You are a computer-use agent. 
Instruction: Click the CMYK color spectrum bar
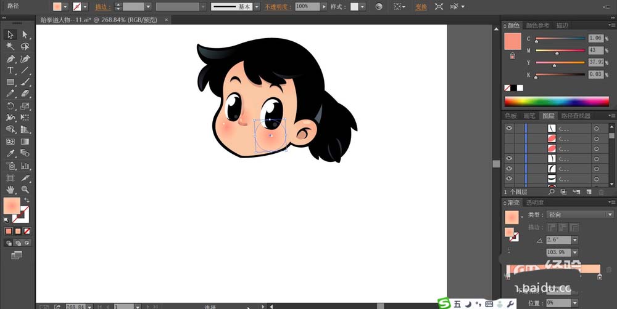click(557, 102)
